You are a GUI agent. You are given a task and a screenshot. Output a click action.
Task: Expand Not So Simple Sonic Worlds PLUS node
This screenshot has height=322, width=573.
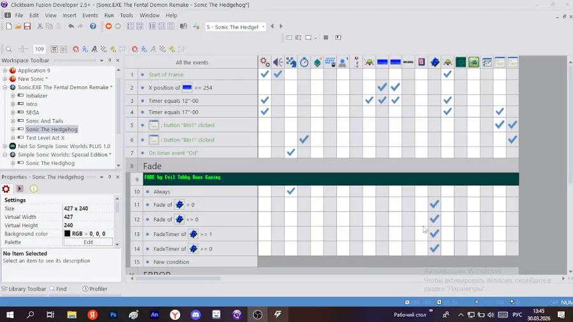pos(4,146)
